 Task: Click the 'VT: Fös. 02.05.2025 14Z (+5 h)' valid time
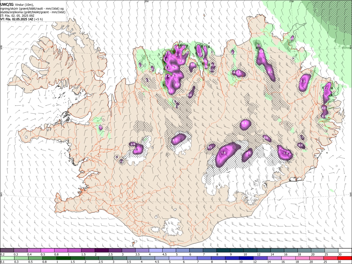tap(21, 19)
